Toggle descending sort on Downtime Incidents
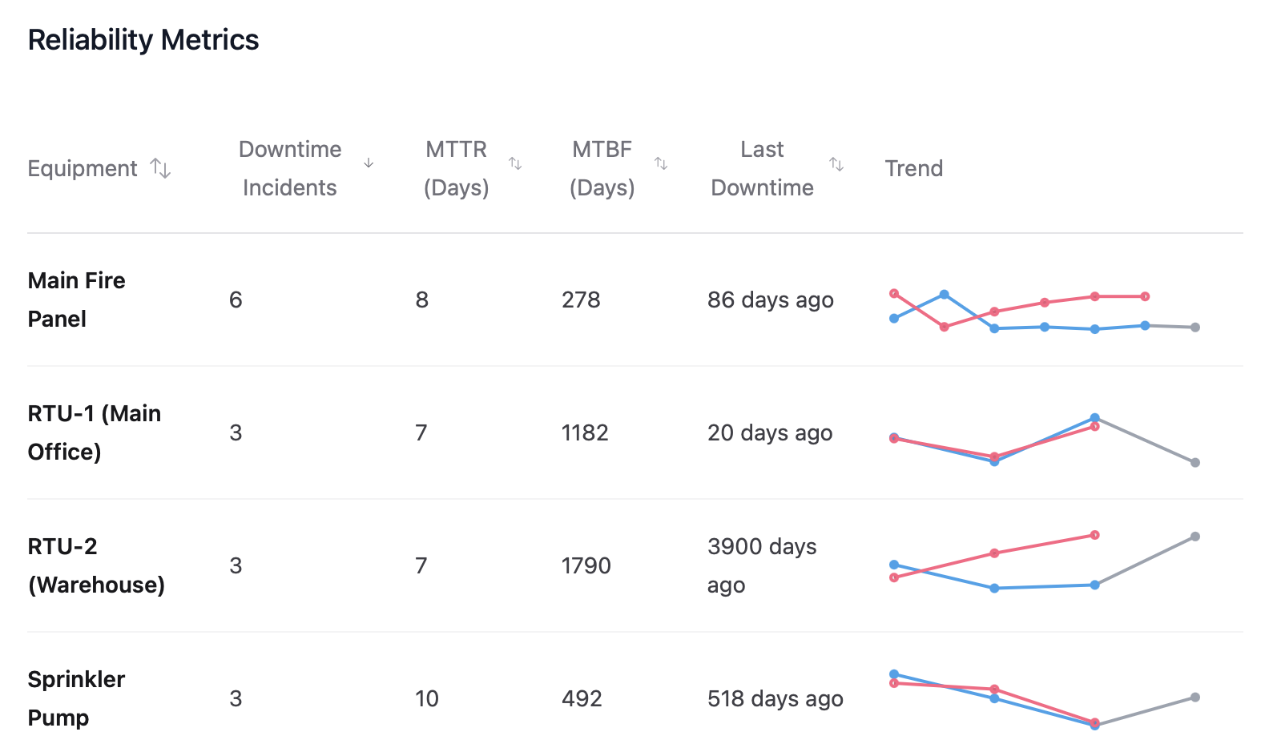1269x756 pixels. (368, 162)
